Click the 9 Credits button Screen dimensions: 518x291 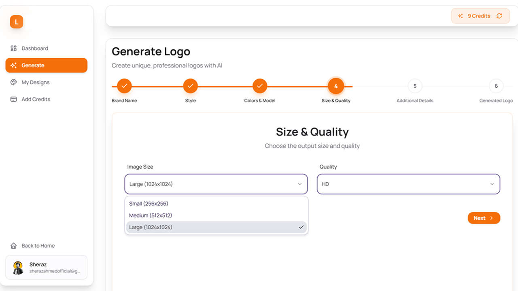pyautogui.click(x=480, y=16)
